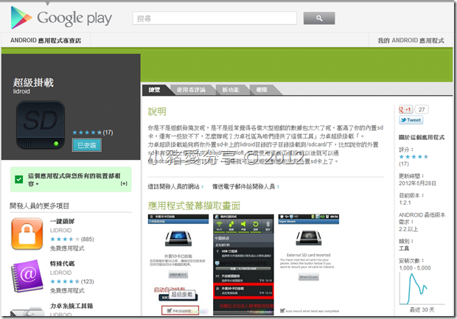Click install count 1,000 - 5,000
Image resolution: width=457 pixels, height=319 pixels.
pyautogui.click(x=415, y=268)
